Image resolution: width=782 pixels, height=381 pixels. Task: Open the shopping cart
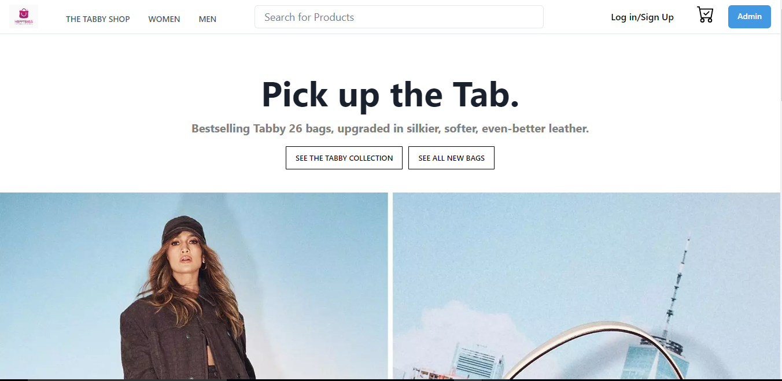[x=705, y=15]
